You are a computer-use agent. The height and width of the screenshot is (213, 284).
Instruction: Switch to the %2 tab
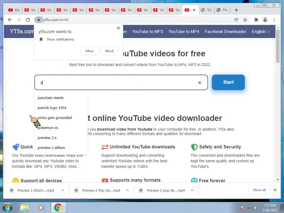(x=206, y=10)
